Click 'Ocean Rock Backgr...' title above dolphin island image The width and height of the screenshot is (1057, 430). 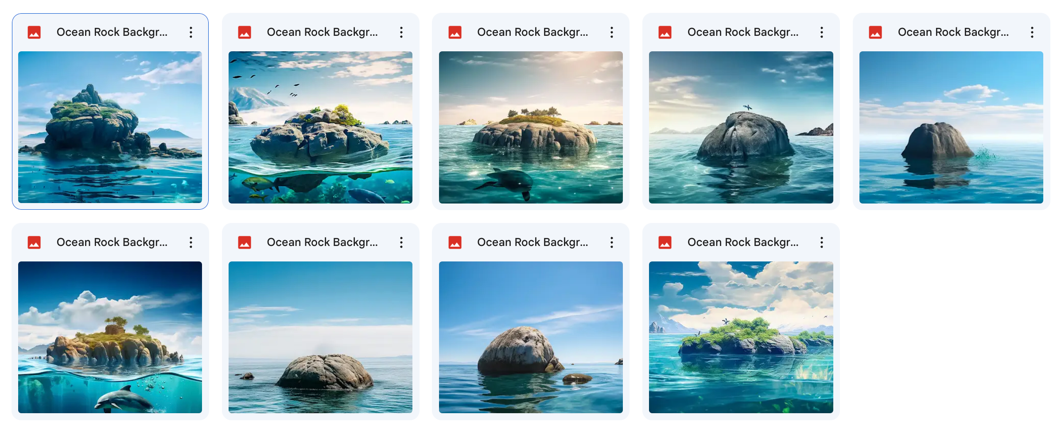[112, 242]
